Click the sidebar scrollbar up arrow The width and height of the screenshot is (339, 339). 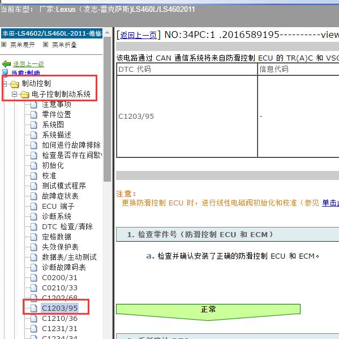pos(107,33)
